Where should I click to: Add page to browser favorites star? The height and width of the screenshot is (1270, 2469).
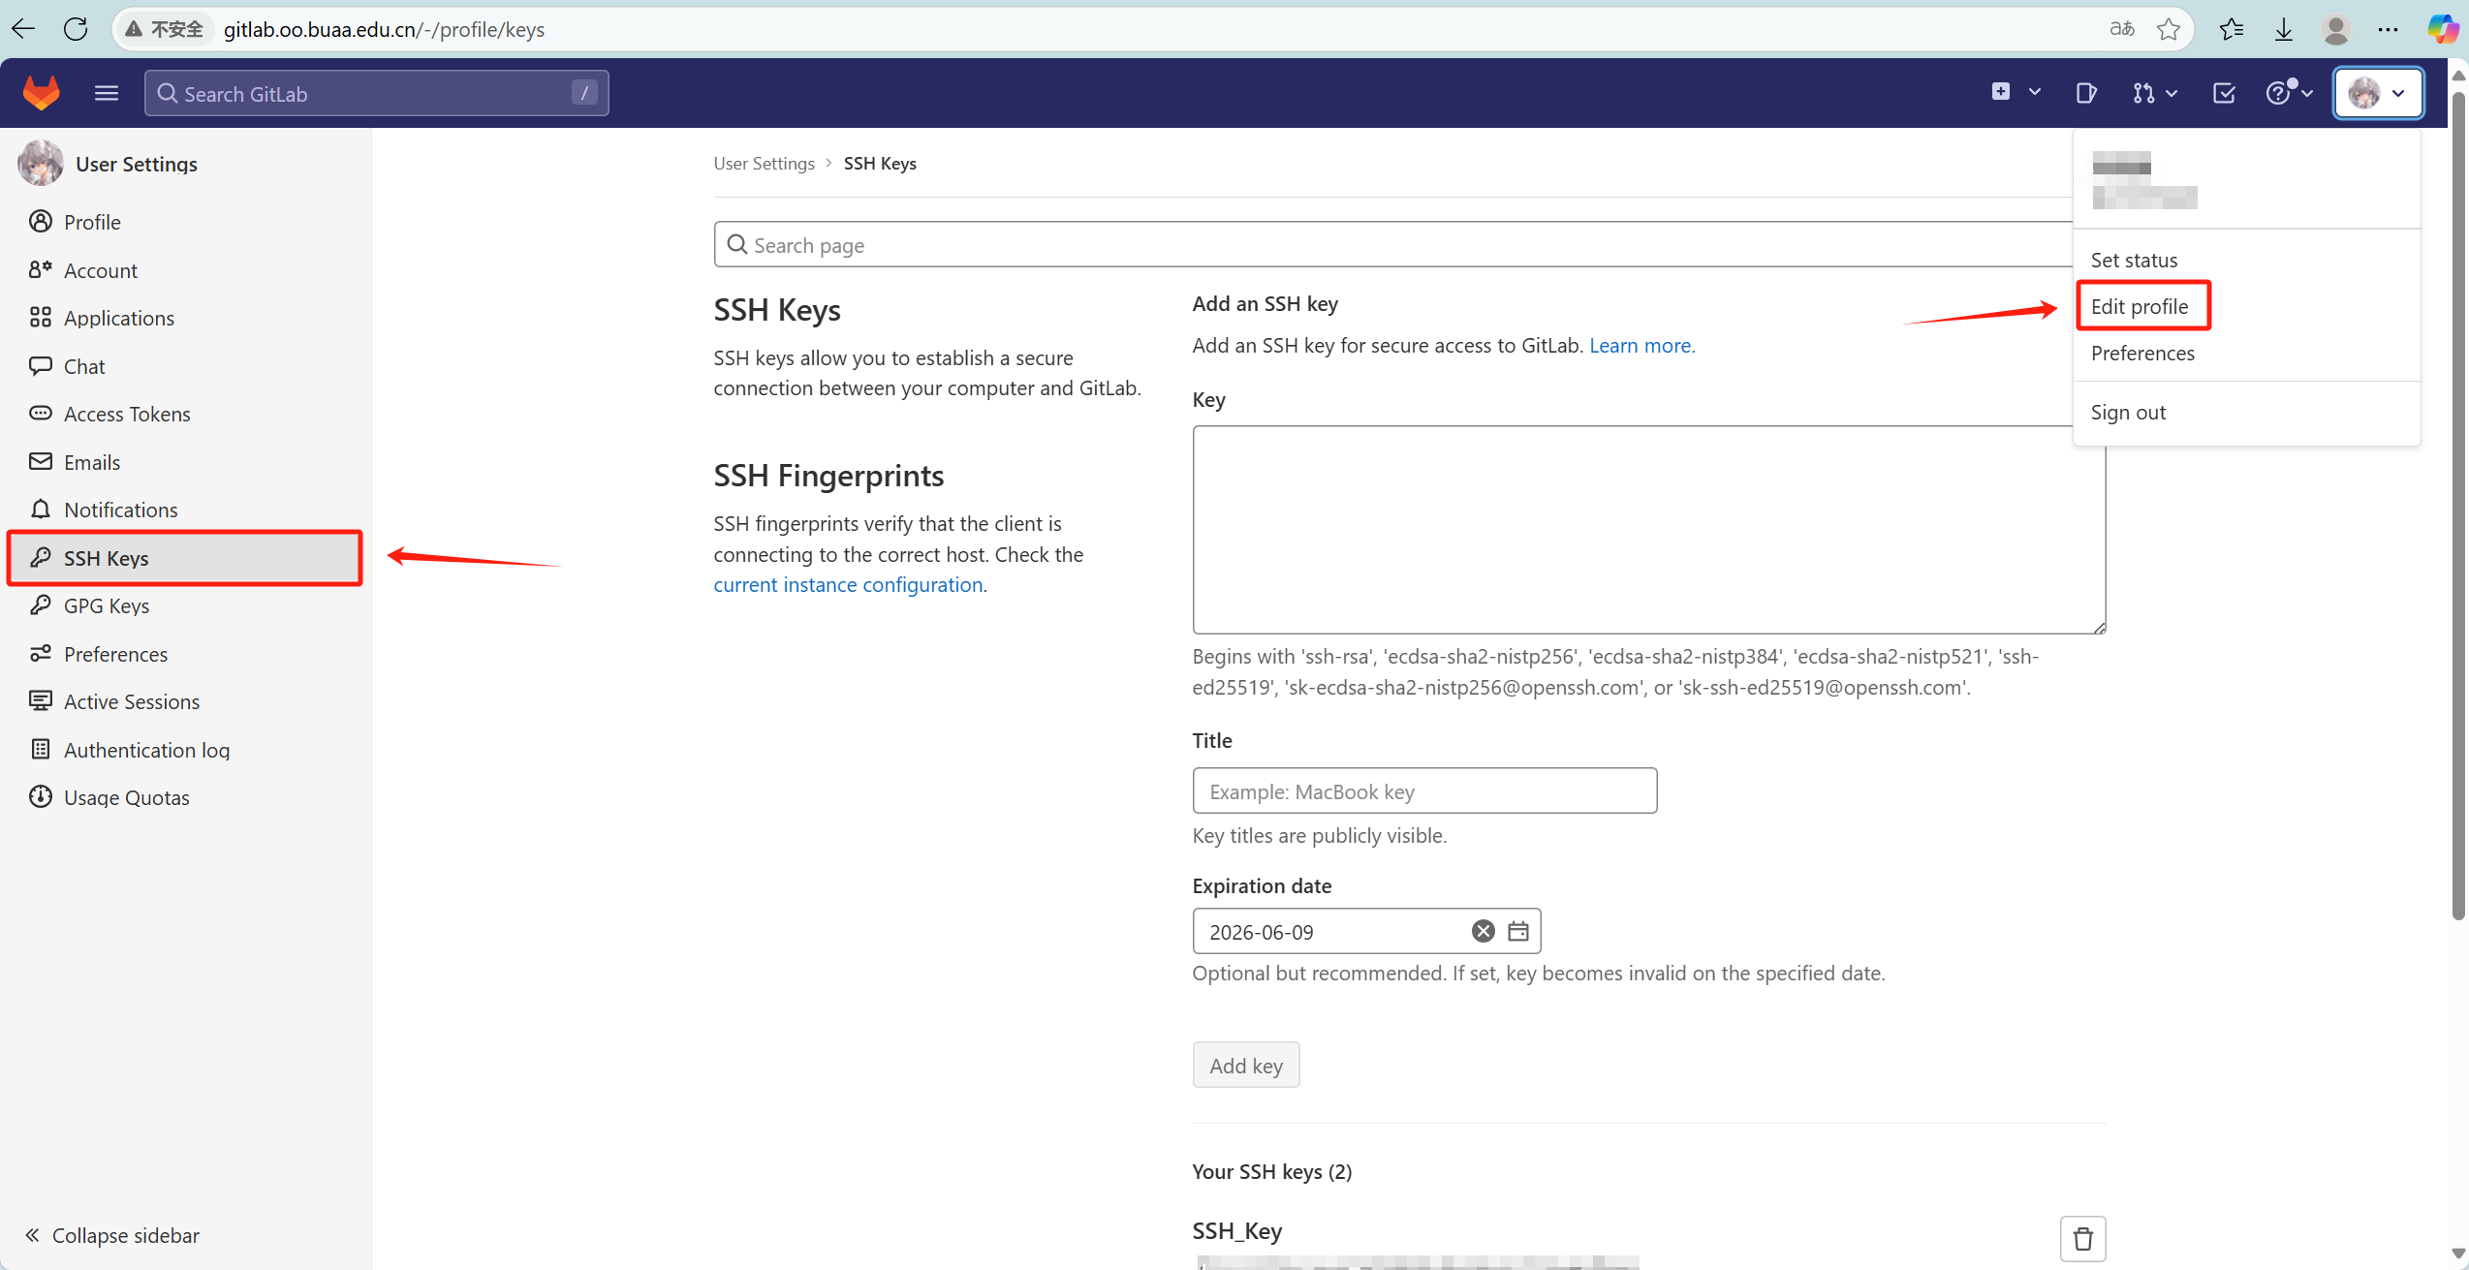(x=2169, y=29)
